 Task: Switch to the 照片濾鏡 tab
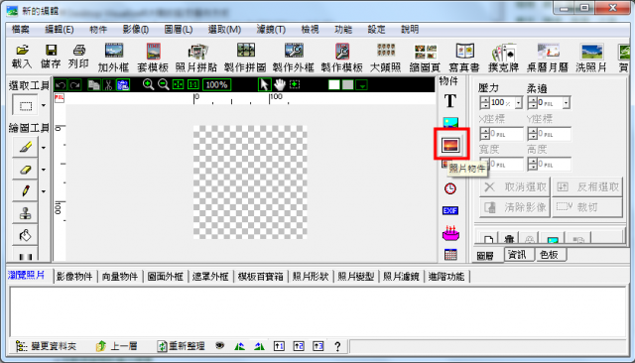coord(401,277)
